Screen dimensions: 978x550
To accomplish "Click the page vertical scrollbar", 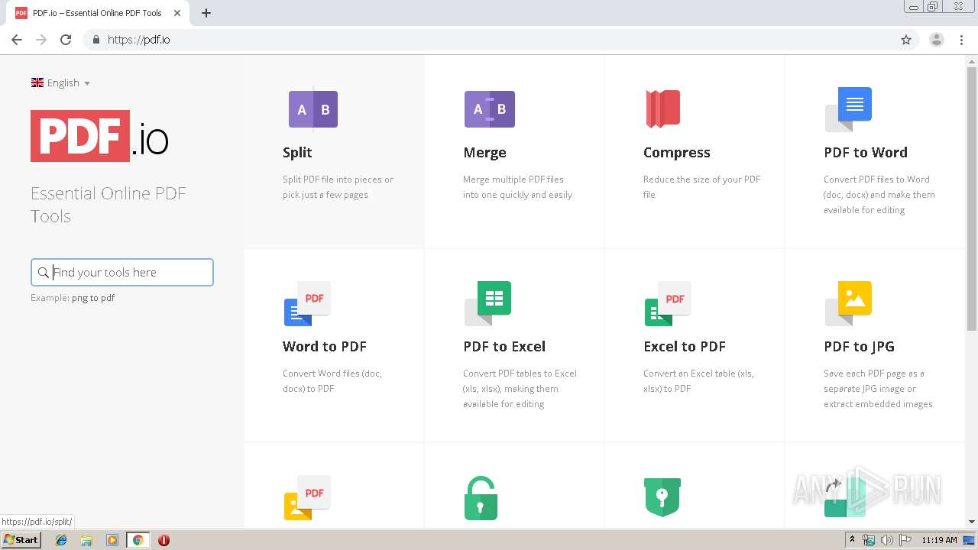I will (x=972, y=199).
